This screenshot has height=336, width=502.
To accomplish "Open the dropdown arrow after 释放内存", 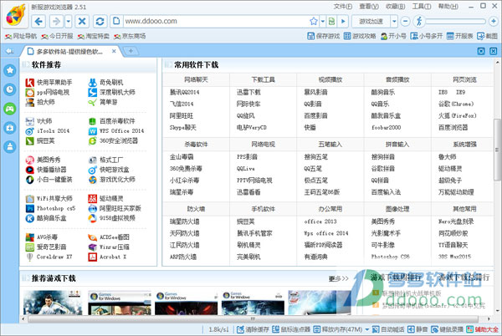I will (x=367, y=329).
